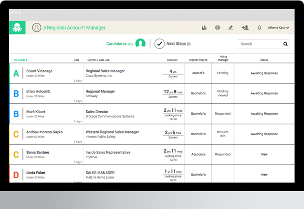
Task: Open notifications bell icon
Action: [259, 28]
